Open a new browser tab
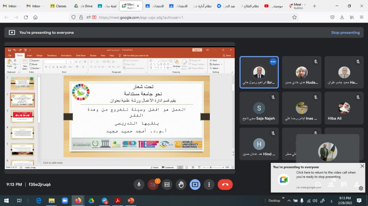Image resolution: width=368 pixels, height=206 pixels. (315, 6)
